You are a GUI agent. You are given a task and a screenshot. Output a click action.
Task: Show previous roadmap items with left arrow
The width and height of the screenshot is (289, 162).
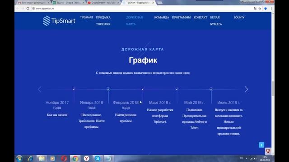pos(39,90)
